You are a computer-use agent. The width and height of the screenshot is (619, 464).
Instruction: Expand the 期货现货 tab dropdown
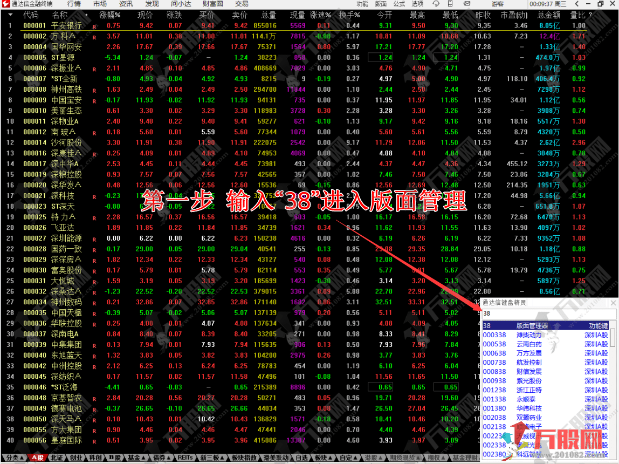pyautogui.click(x=418, y=458)
